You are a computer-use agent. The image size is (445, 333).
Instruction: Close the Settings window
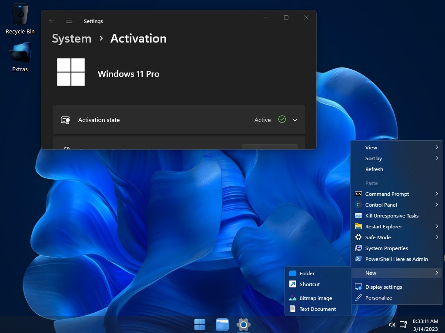pos(306,17)
